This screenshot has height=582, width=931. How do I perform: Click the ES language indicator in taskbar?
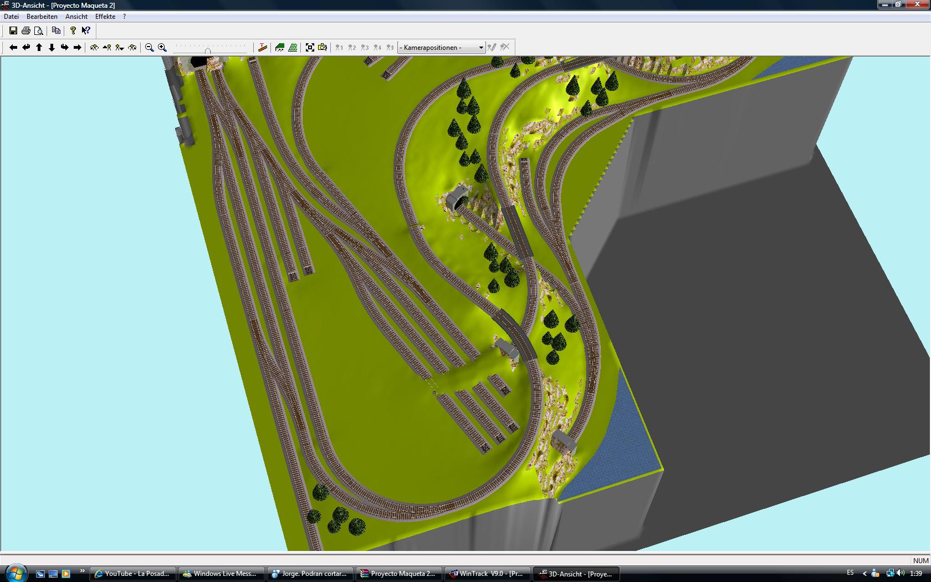(851, 573)
